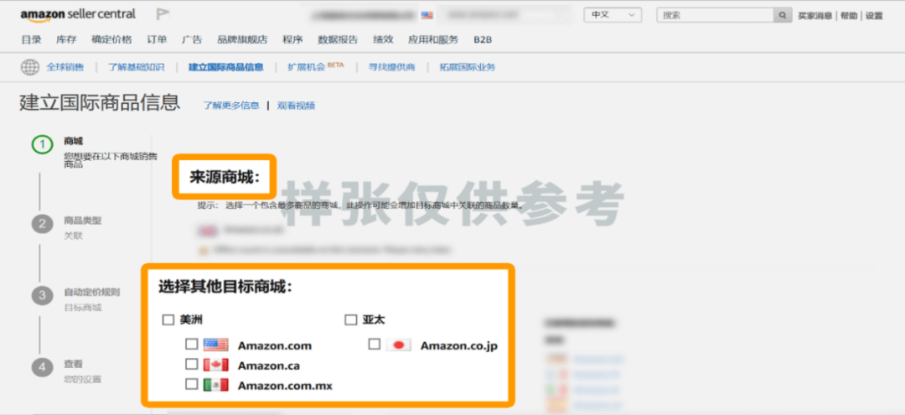The image size is (905, 415).
Task: Click the Mexico flag next to Amazon.com.mx
Action: tap(215, 385)
